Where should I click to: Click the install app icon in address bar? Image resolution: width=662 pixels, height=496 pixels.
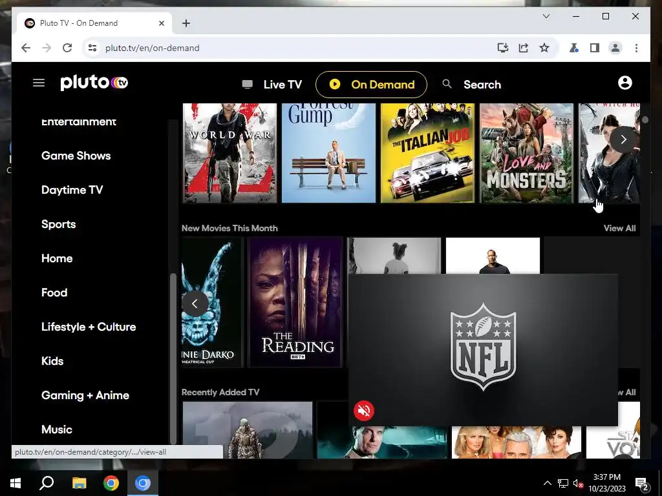(502, 48)
